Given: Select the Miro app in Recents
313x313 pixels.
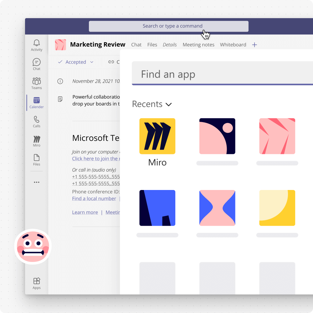Looking at the screenshot, I should (157, 136).
